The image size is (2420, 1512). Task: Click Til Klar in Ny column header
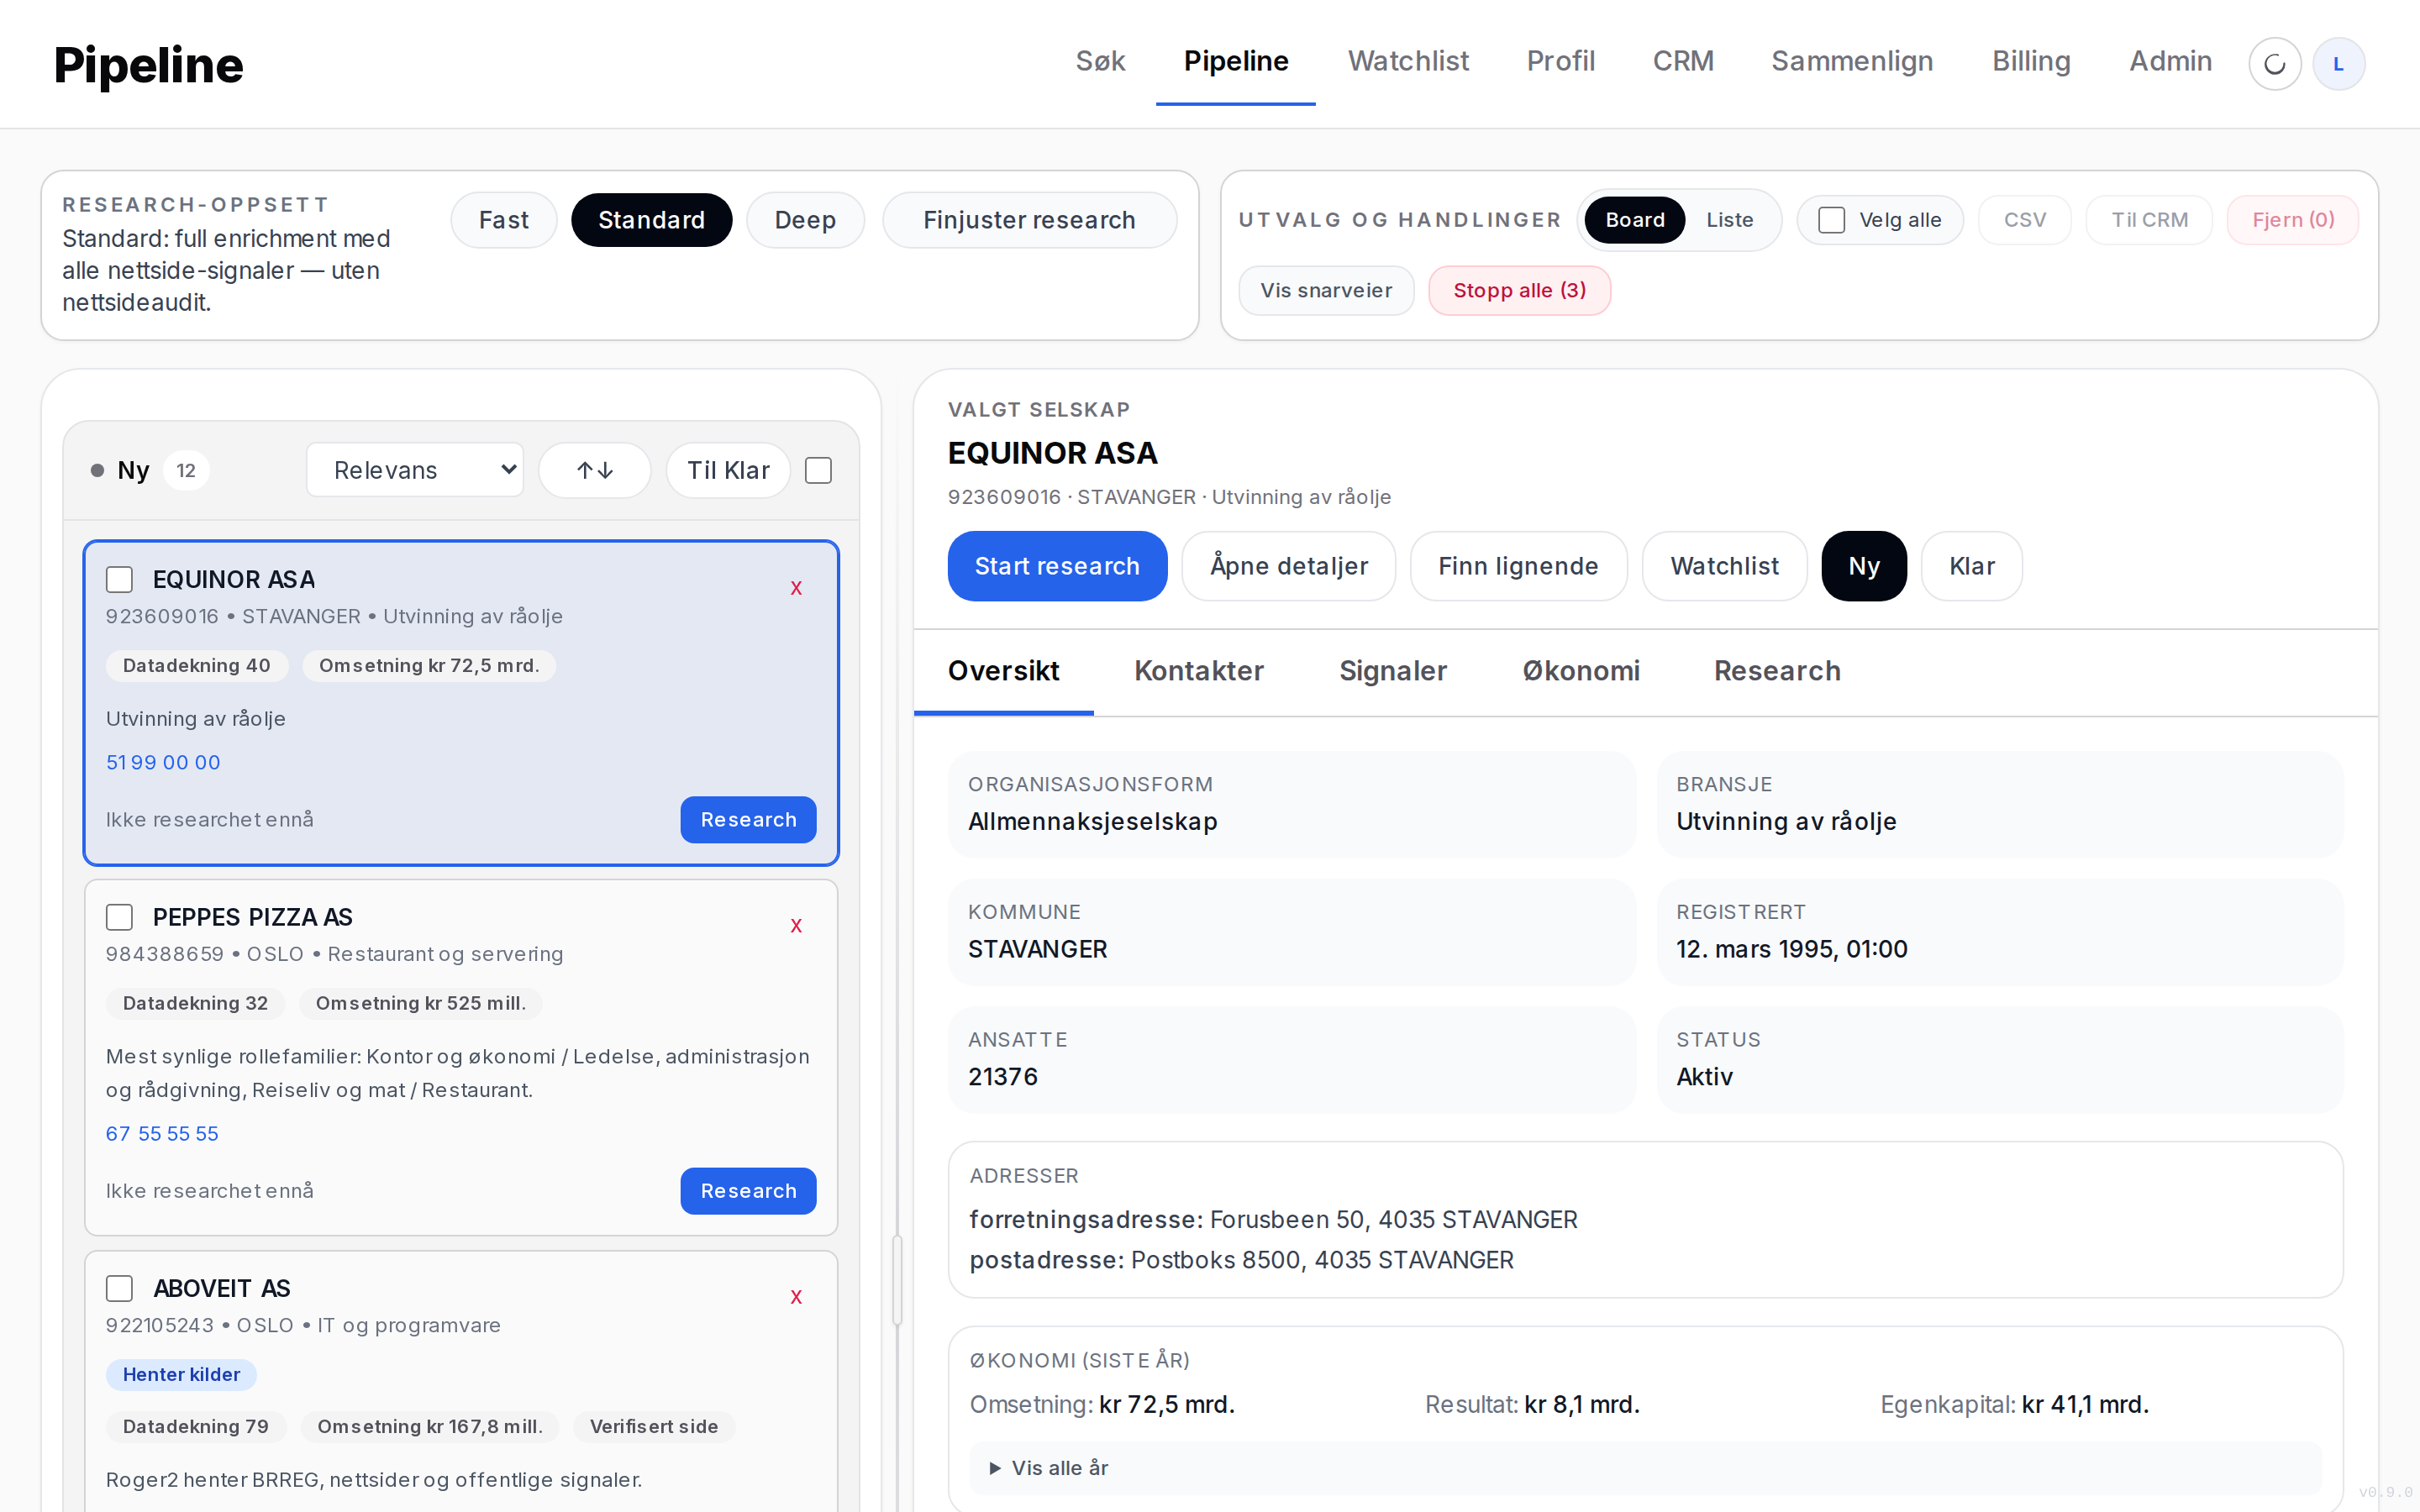tap(728, 470)
